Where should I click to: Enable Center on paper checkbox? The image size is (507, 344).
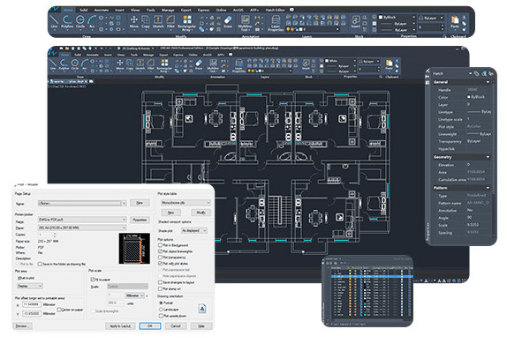(x=59, y=310)
